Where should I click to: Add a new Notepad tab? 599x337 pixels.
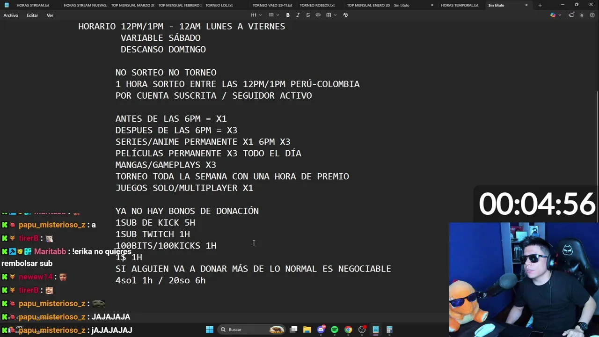click(540, 5)
